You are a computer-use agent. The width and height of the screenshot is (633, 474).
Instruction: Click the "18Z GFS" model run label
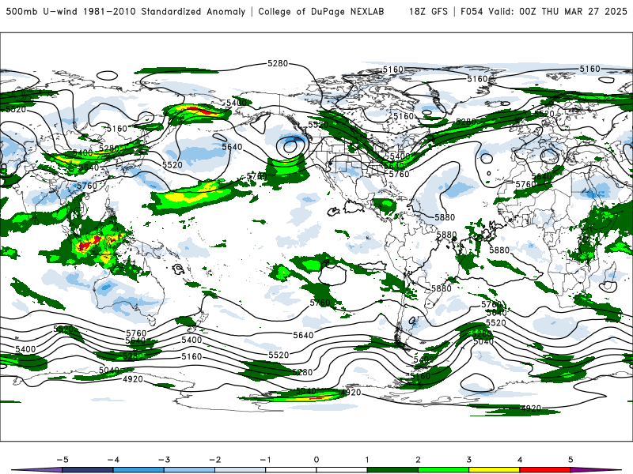[428, 11]
